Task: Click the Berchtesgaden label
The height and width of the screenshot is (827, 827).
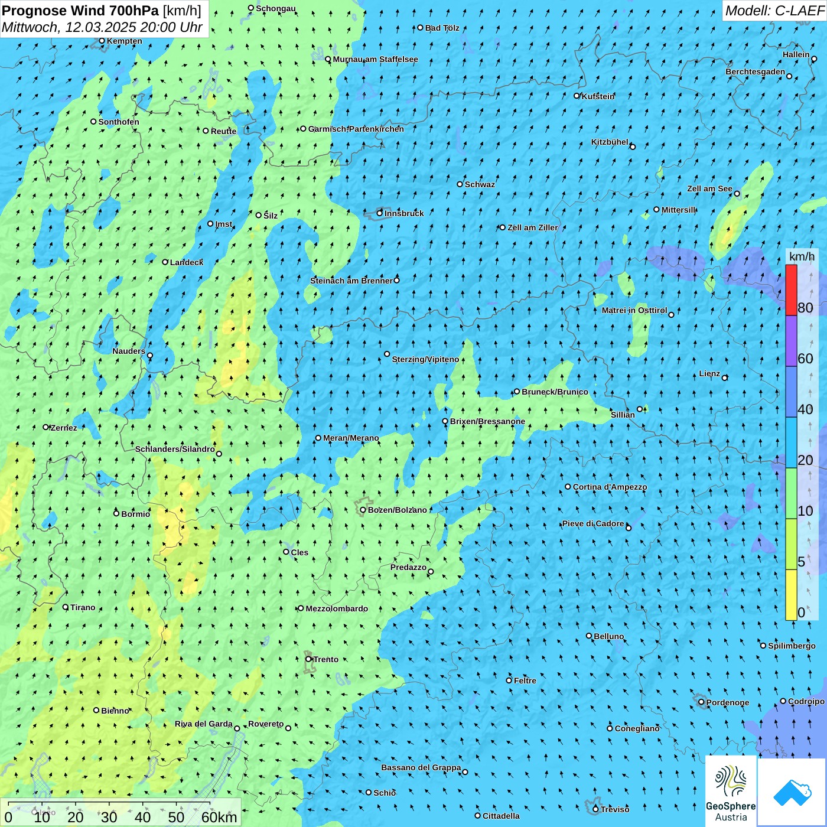Action: (x=756, y=72)
